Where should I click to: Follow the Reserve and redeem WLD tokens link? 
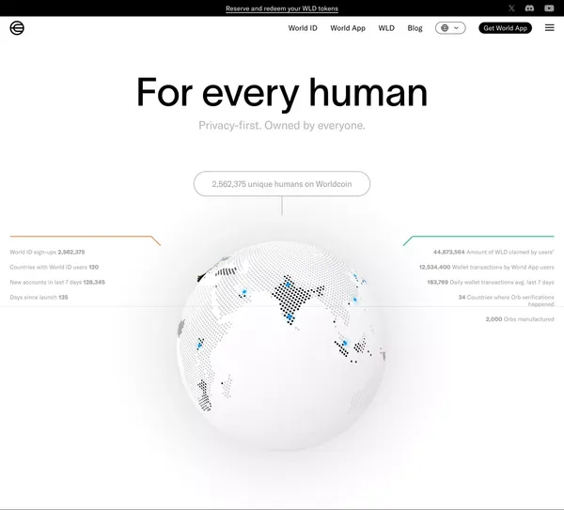(282, 8)
